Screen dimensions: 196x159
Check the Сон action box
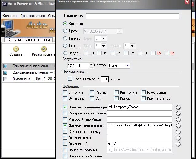(92, 99)
